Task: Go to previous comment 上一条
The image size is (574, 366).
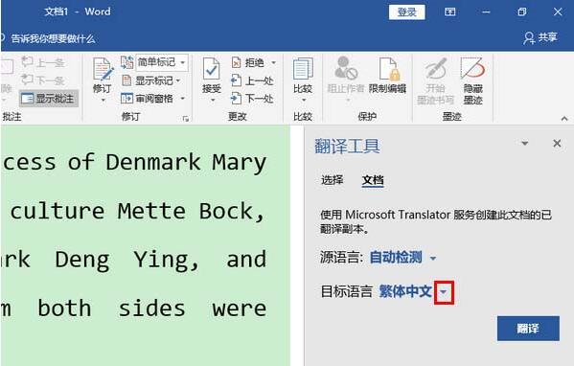Action: point(43,62)
